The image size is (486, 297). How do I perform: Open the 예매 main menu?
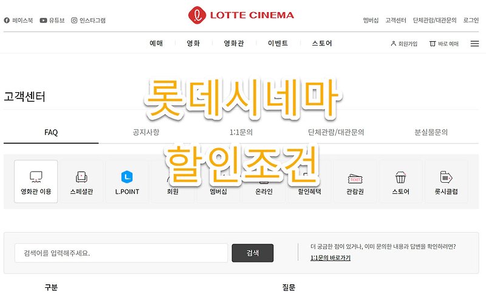pos(156,43)
